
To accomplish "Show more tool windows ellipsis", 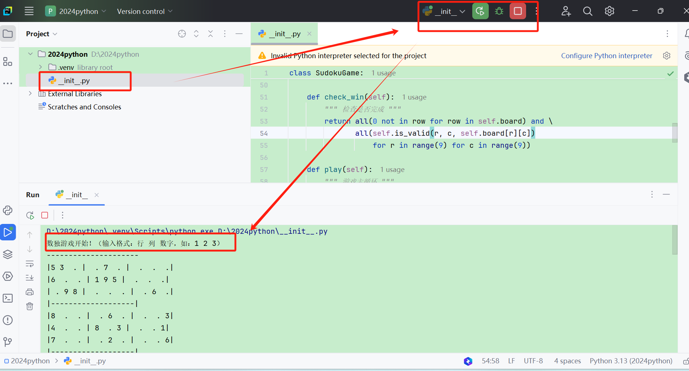I will 8,83.
